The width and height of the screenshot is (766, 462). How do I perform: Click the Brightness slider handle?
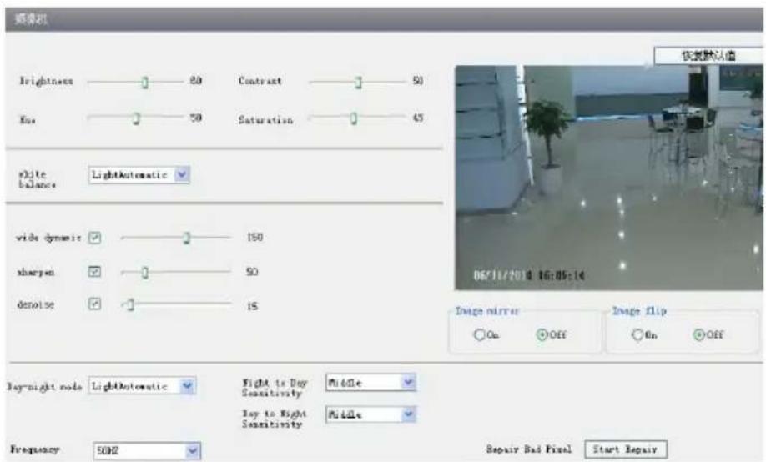(x=144, y=83)
